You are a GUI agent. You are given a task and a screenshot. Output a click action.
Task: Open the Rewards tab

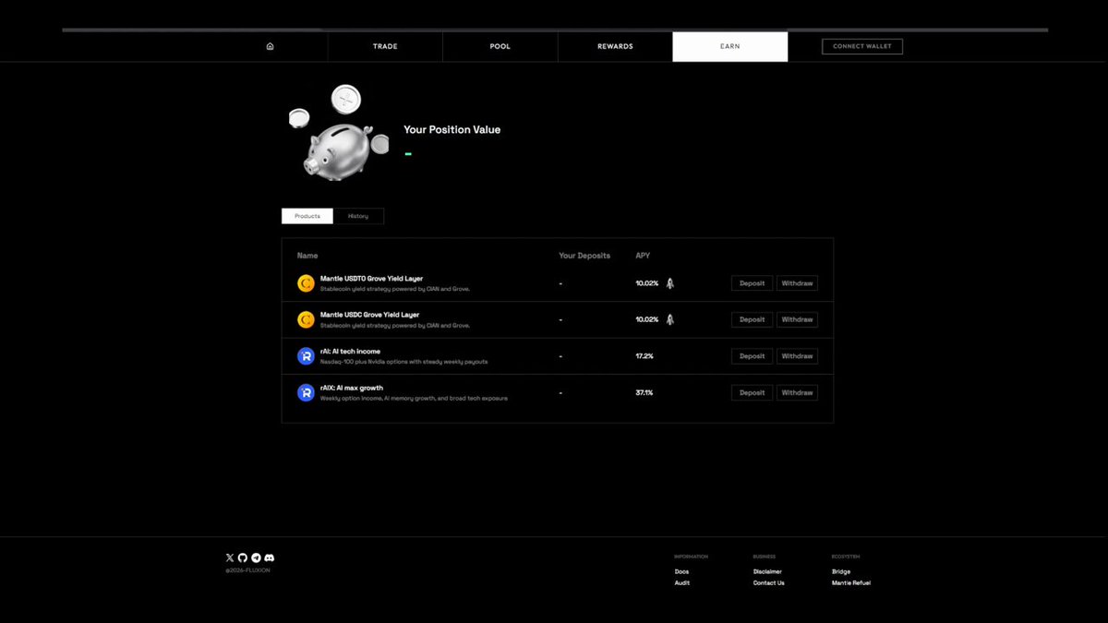(x=615, y=46)
